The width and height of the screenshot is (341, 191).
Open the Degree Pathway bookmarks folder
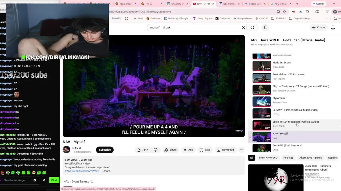(299, 19)
